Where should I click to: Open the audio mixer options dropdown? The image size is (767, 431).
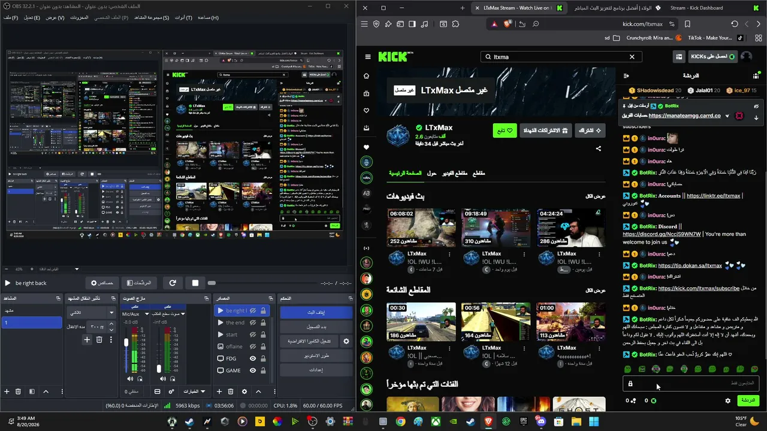click(194, 391)
